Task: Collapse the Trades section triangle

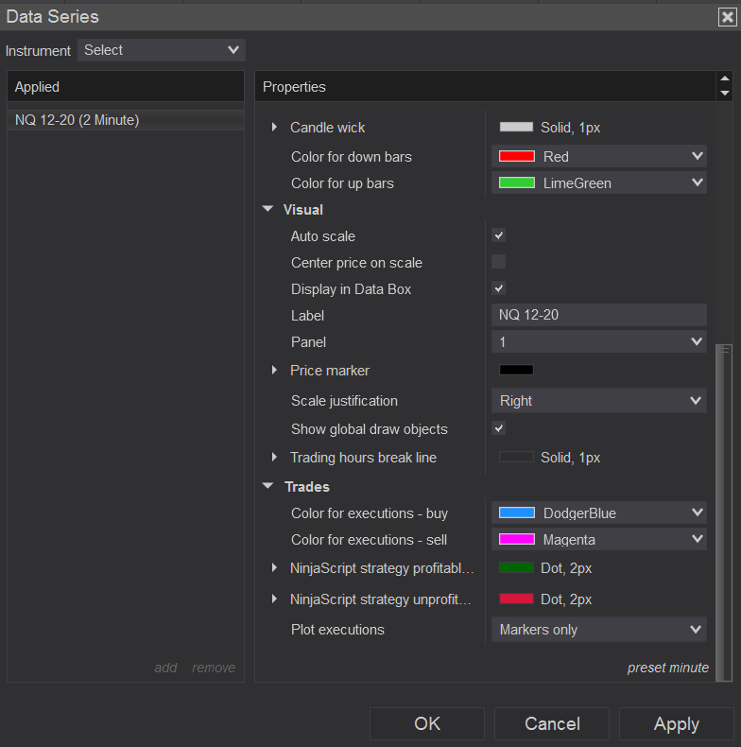Action: point(268,487)
